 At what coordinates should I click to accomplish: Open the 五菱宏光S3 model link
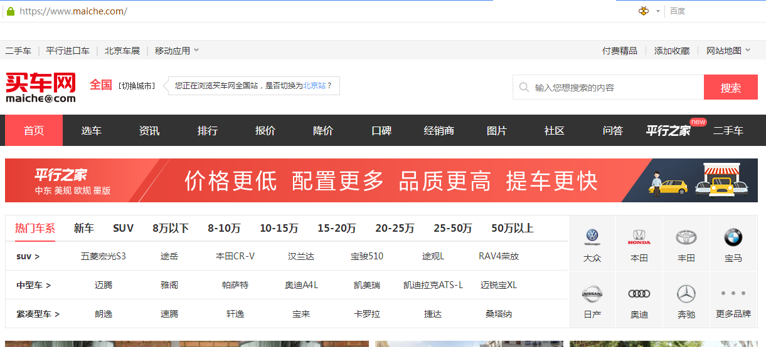click(104, 256)
